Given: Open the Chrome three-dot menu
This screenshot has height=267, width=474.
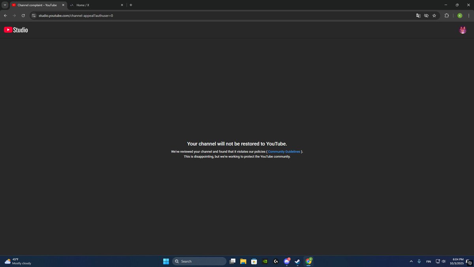Looking at the screenshot, I should [469, 15].
